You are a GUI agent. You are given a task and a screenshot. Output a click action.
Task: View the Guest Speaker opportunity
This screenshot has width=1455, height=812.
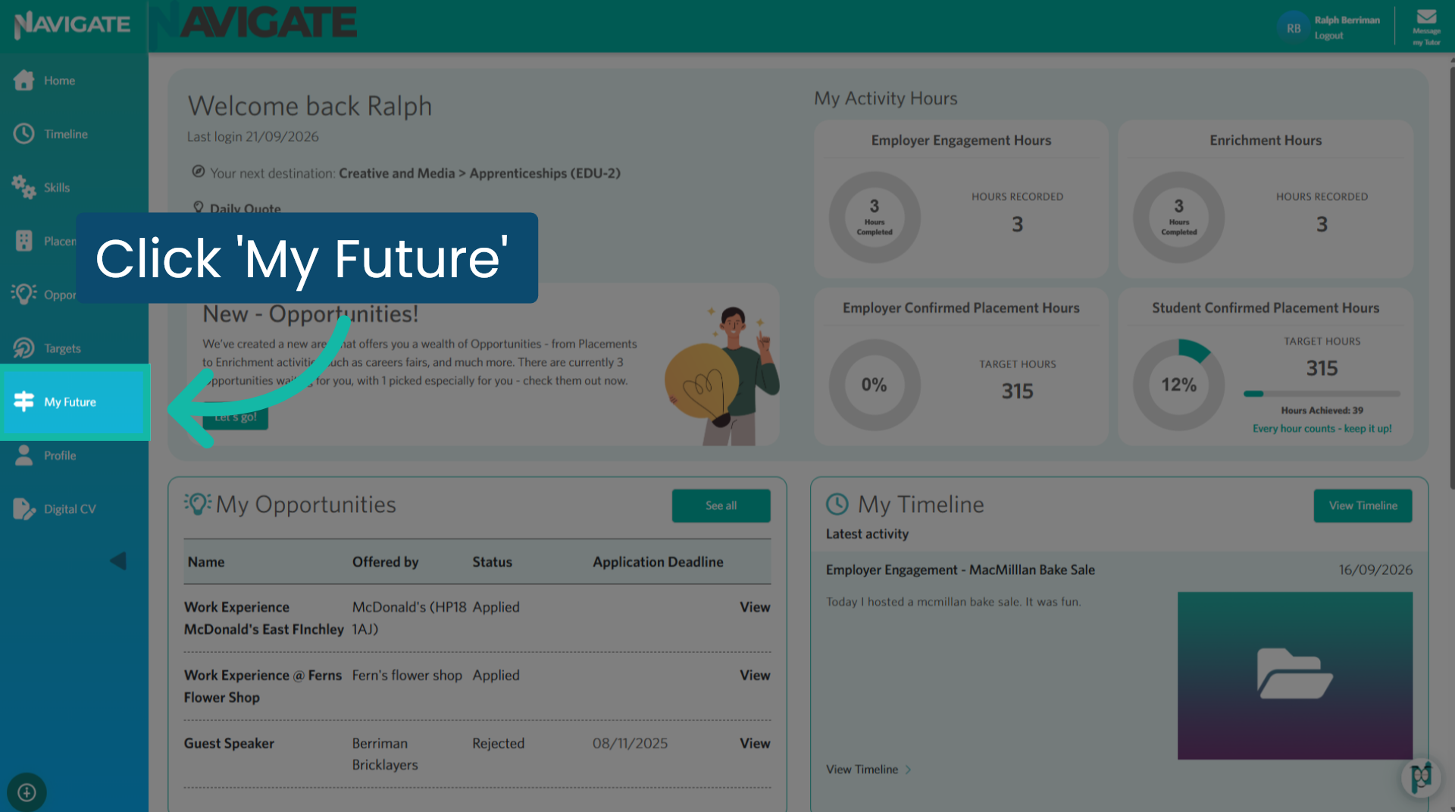tap(755, 743)
